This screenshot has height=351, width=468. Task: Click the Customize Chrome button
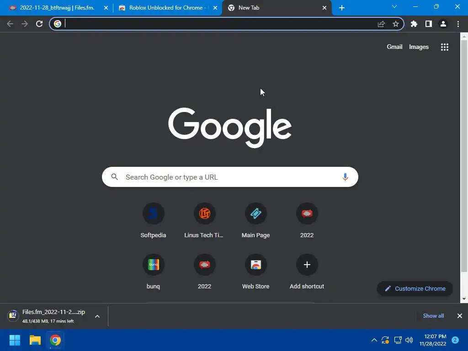[415, 289]
